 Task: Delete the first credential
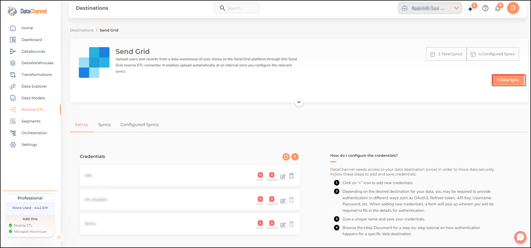coord(291,176)
